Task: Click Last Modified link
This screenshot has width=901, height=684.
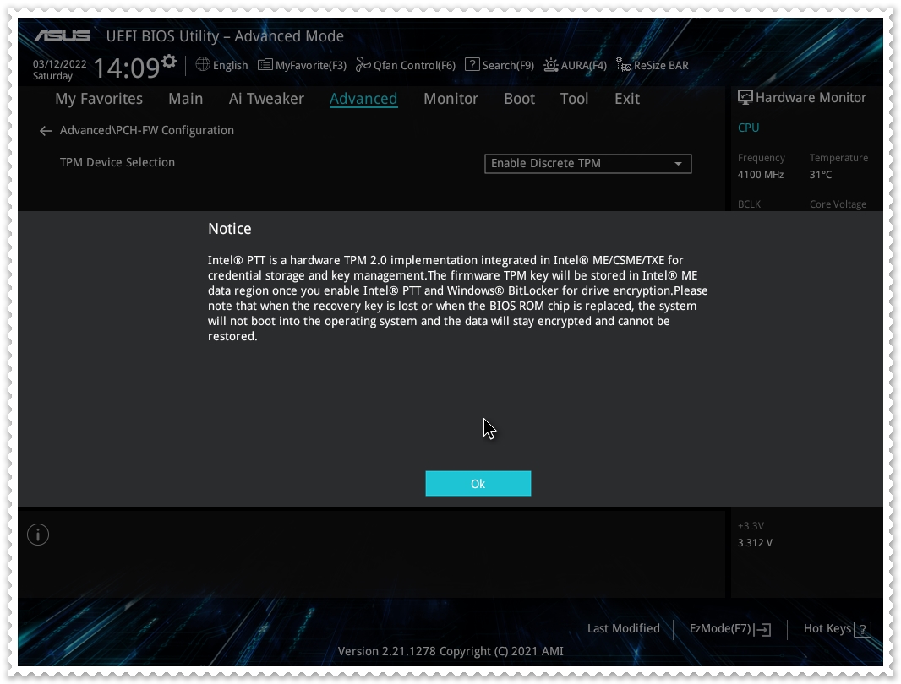Action: point(624,628)
